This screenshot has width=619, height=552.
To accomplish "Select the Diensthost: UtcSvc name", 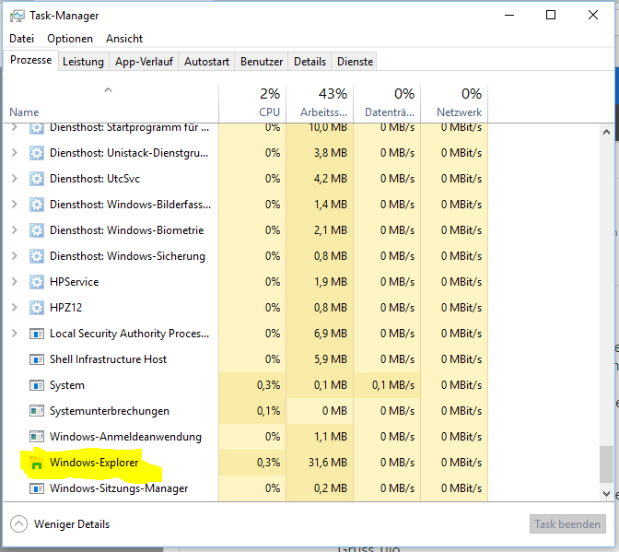I will [95, 179].
